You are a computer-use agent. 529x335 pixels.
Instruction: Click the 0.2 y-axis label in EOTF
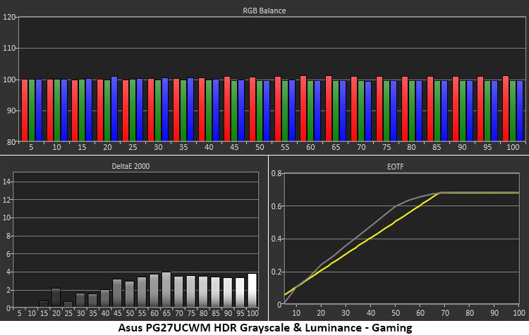click(x=276, y=272)
